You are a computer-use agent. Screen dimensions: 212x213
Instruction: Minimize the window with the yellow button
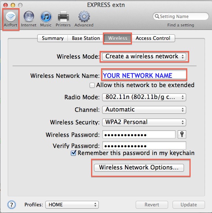(x=13, y=5)
